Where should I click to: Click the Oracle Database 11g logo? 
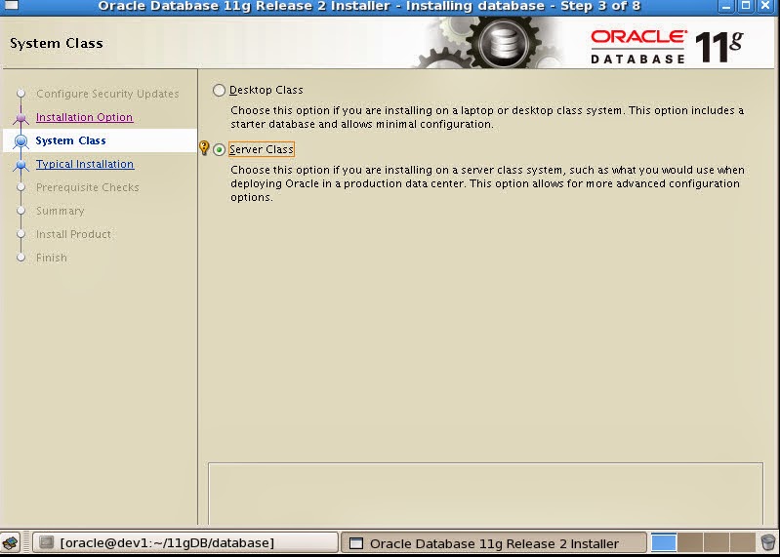coord(667,47)
